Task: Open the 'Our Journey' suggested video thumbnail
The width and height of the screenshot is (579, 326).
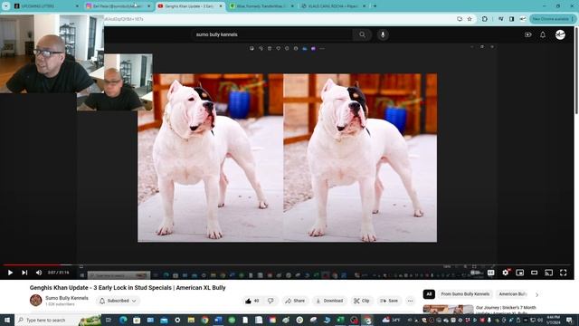Action: click(x=449, y=310)
